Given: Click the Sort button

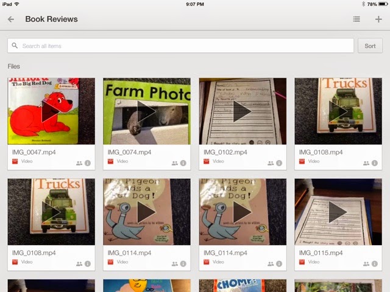Looking at the screenshot, I should point(370,46).
